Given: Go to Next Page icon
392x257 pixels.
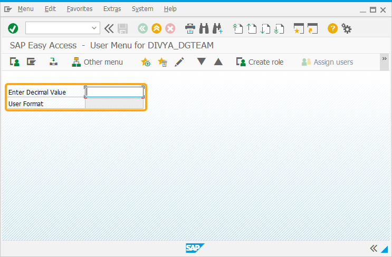Looking at the screenshot, I should pos(265,28).
